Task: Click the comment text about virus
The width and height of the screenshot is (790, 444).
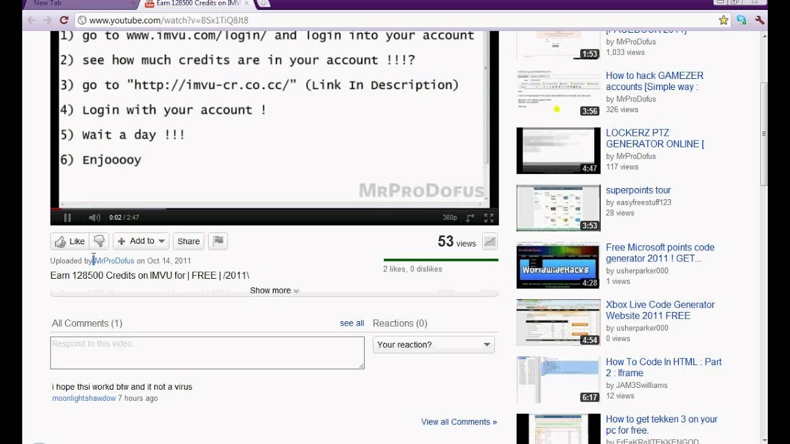Action: [x=122, y=387]
